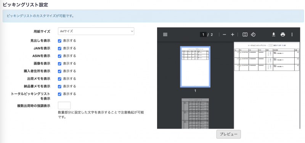Image resolution: width=305 pixels, height=143 pixels.
Task: Disable the 画像を表示 checkbox
Action: (x=60, y=63)
